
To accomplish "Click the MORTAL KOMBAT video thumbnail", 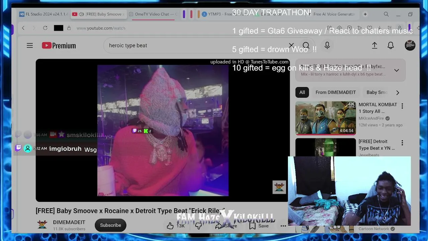I will 326,118.
